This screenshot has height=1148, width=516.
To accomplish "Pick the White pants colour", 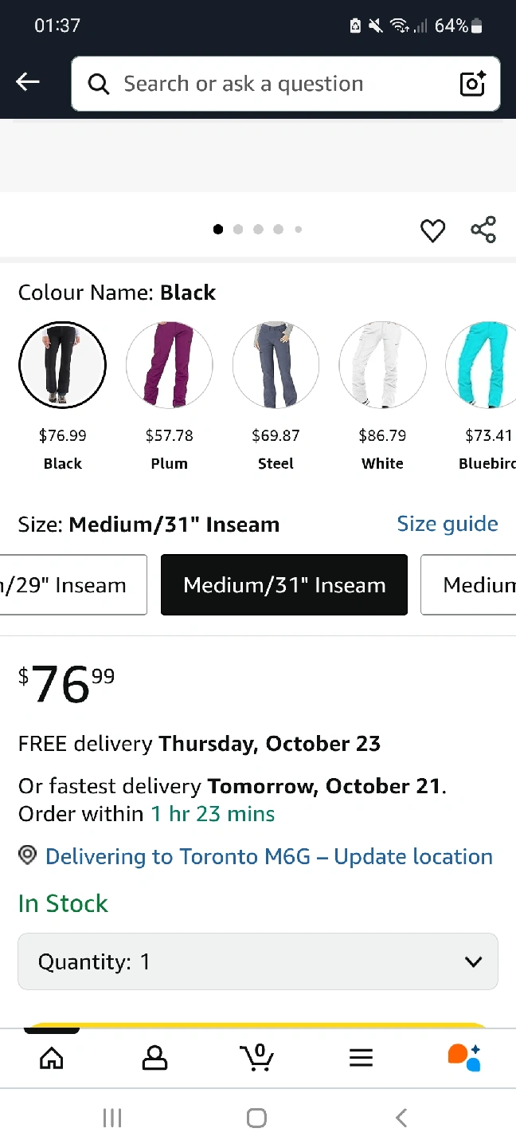I will click(x=383, y=365).
